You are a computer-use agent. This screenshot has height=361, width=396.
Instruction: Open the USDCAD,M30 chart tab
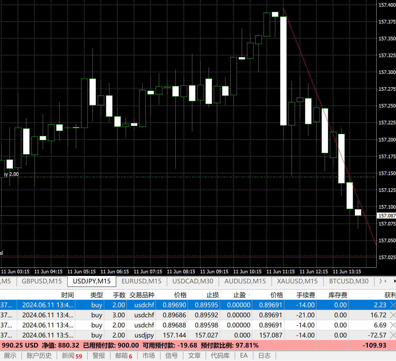coord(193,281)
